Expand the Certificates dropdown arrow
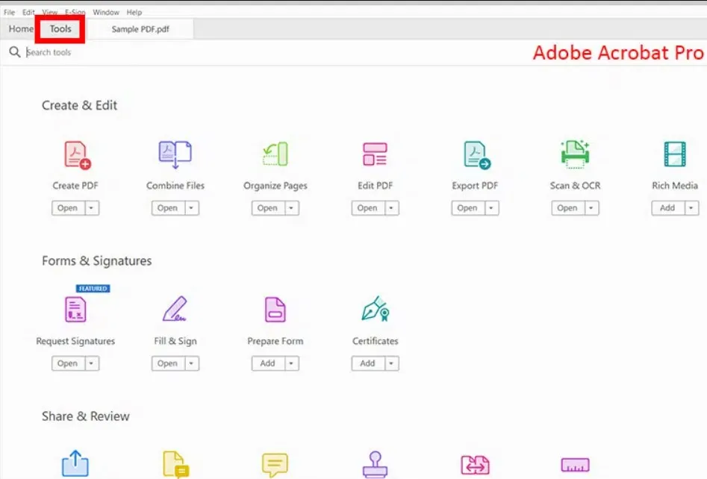The image size is (707, 479). [x=391, y=363]
